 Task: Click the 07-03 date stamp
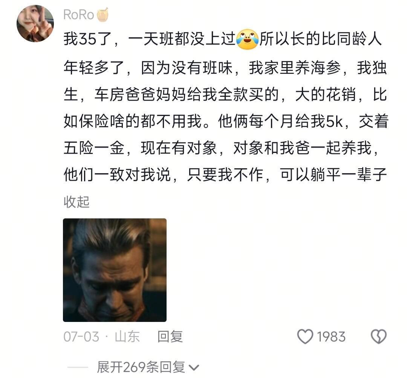[81, 337]
